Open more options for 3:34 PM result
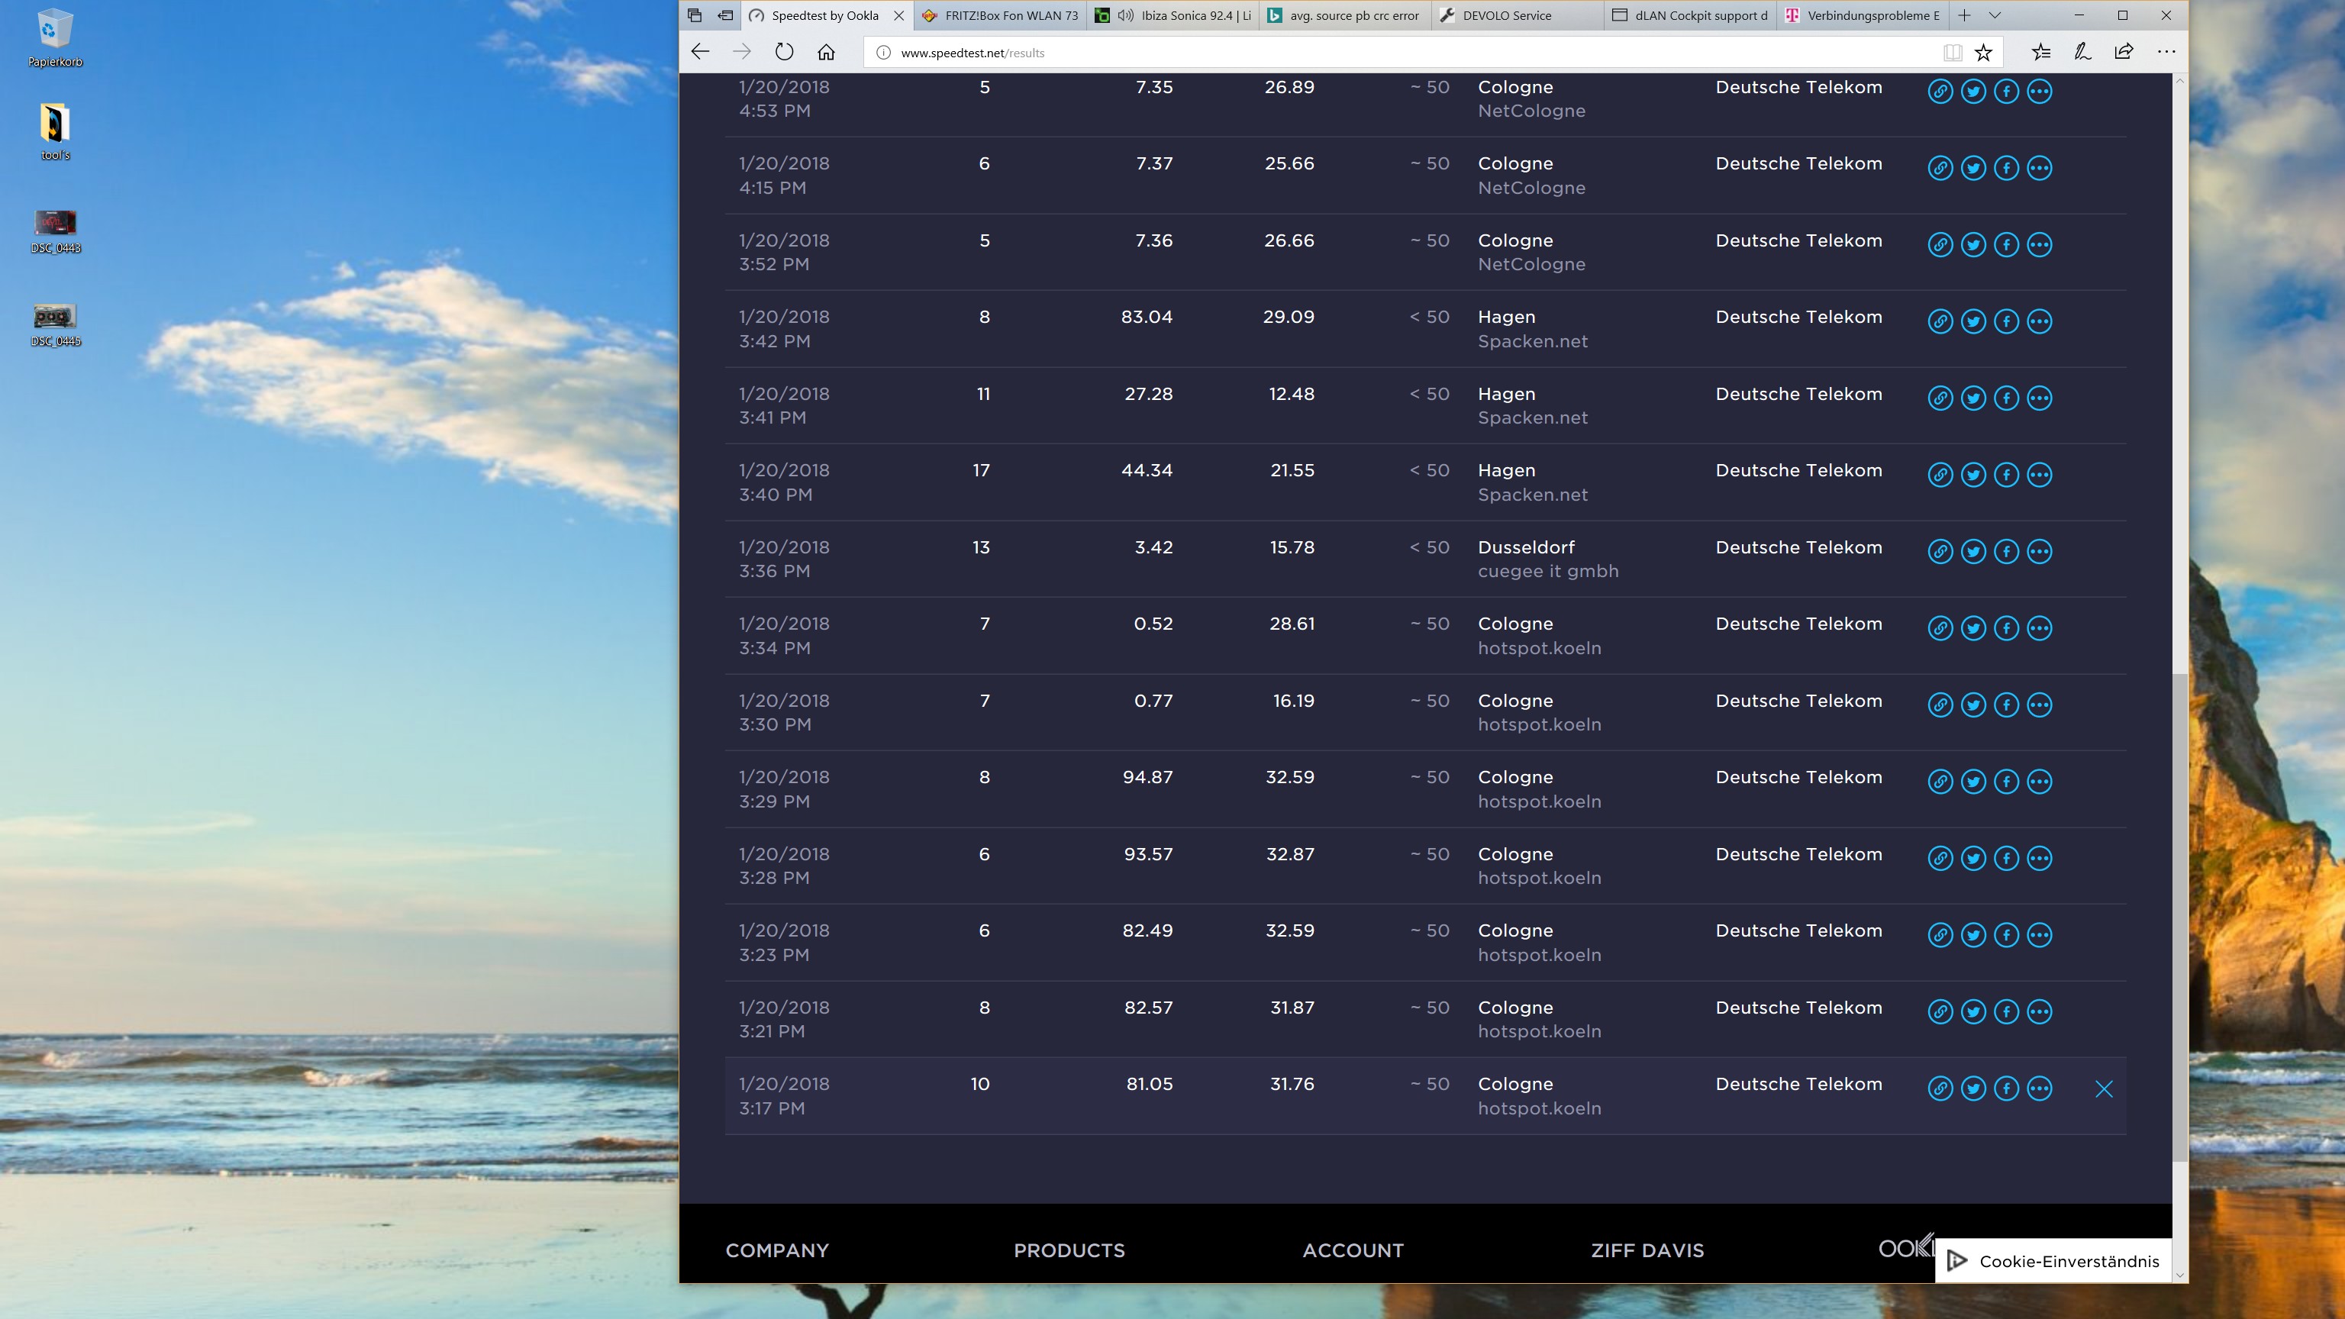Viewport: 2345px width, 1319px height. pos(2040,628)
